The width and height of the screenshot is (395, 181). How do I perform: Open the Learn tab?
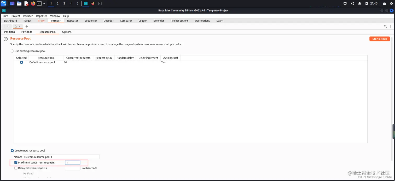click(220, 21)
